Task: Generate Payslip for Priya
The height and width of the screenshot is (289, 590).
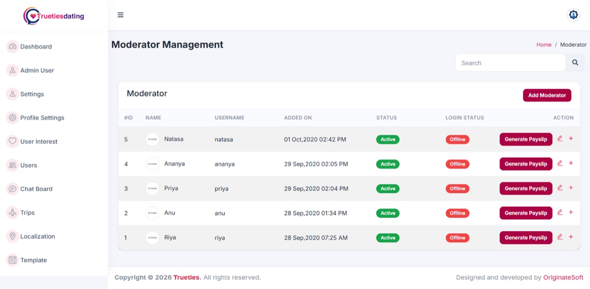Action: [x=526, y=188]
